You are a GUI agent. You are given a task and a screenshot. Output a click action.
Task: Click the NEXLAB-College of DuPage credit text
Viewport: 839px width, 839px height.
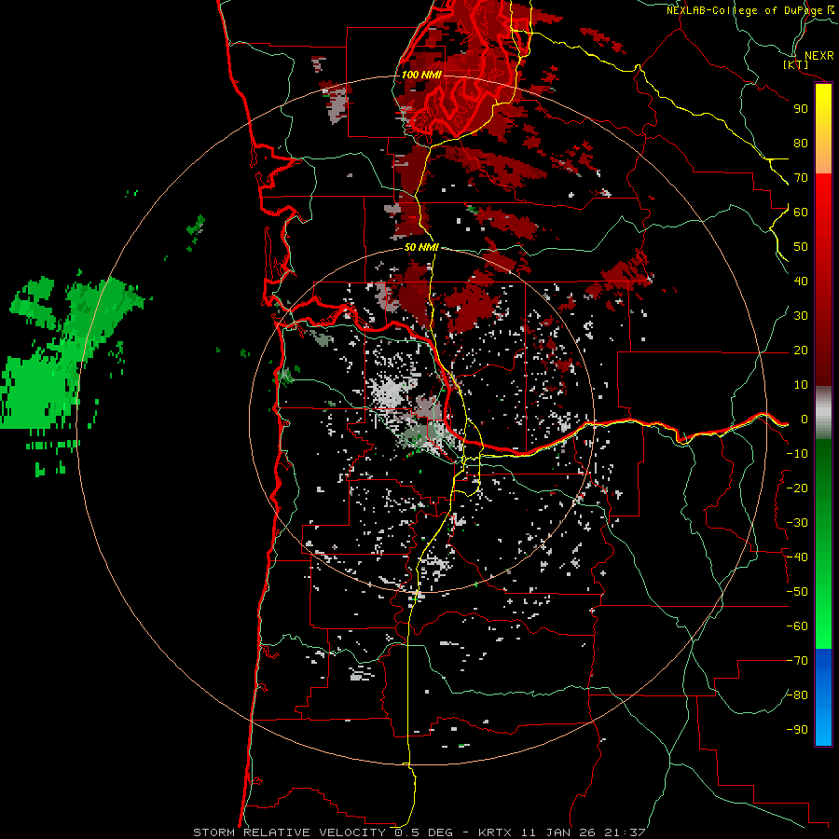click(x=745, y=10)
